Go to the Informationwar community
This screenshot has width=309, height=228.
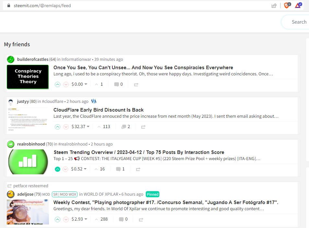[x=76, y=59]
